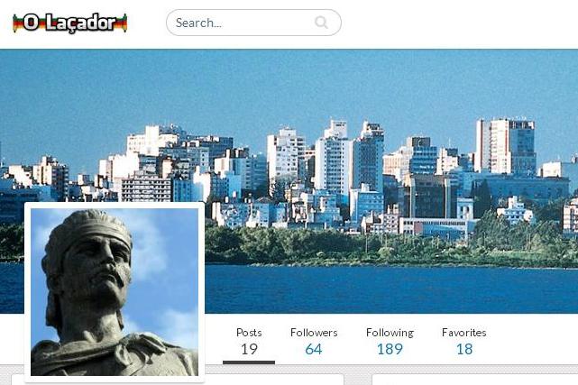Screen dimensions: 578x385
Task: Click the search magnifier icon
Action: [321, 23]
